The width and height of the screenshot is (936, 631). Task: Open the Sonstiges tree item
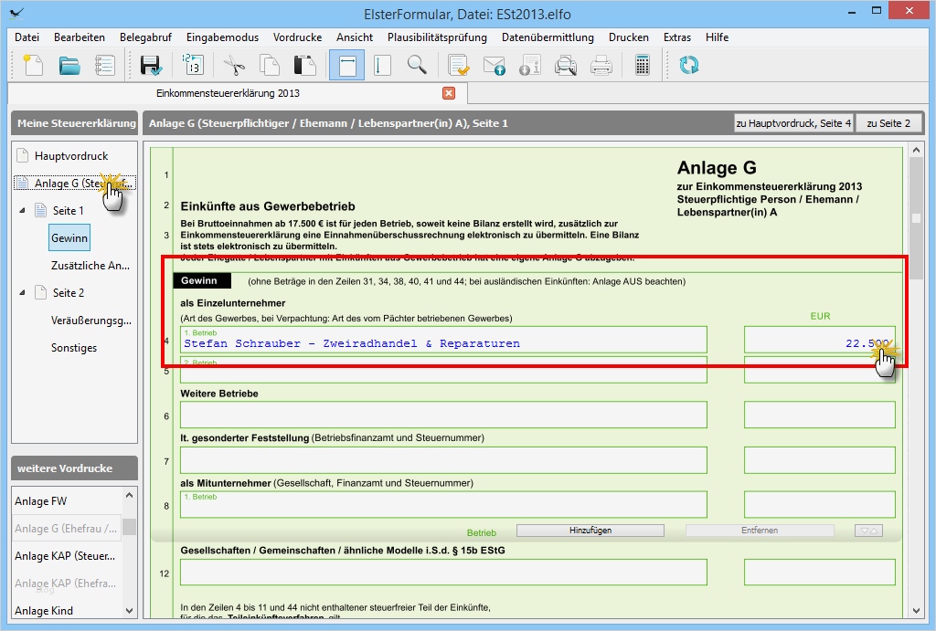74,348
